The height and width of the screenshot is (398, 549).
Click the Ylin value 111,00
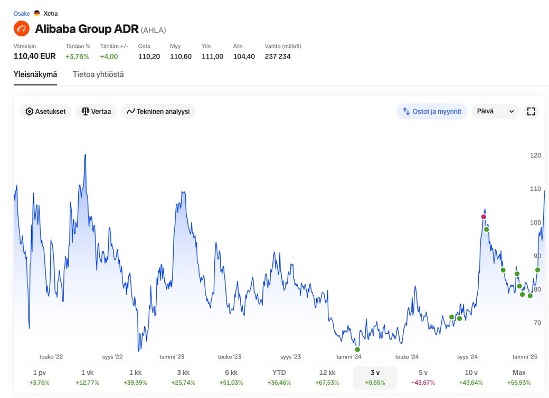coord(213,56)
